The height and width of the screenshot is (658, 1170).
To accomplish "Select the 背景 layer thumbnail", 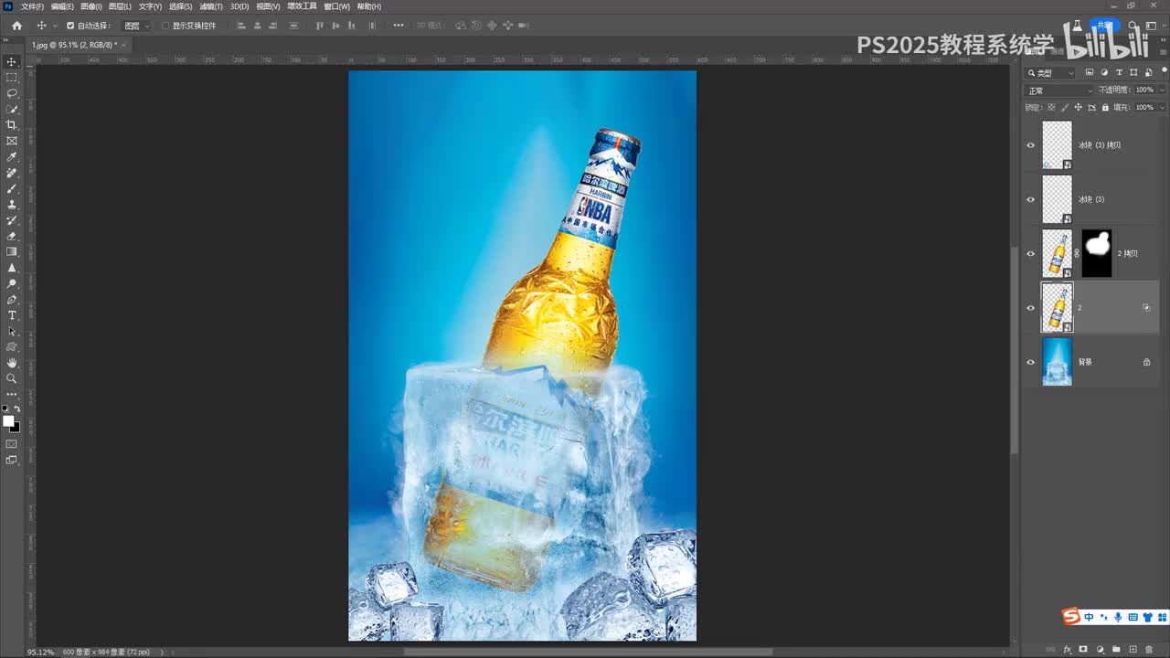I will pos(1058,362).
